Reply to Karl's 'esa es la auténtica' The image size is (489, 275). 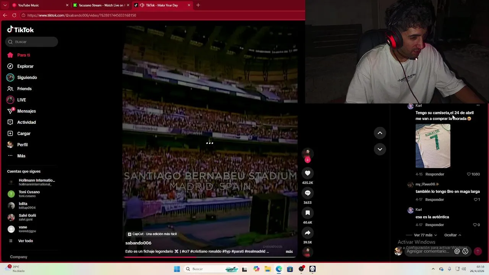(x=435, y=225)
